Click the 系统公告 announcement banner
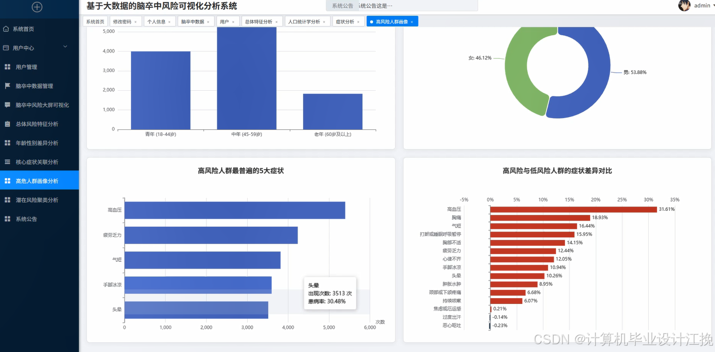The image size is (715, 352). point(402,6)
